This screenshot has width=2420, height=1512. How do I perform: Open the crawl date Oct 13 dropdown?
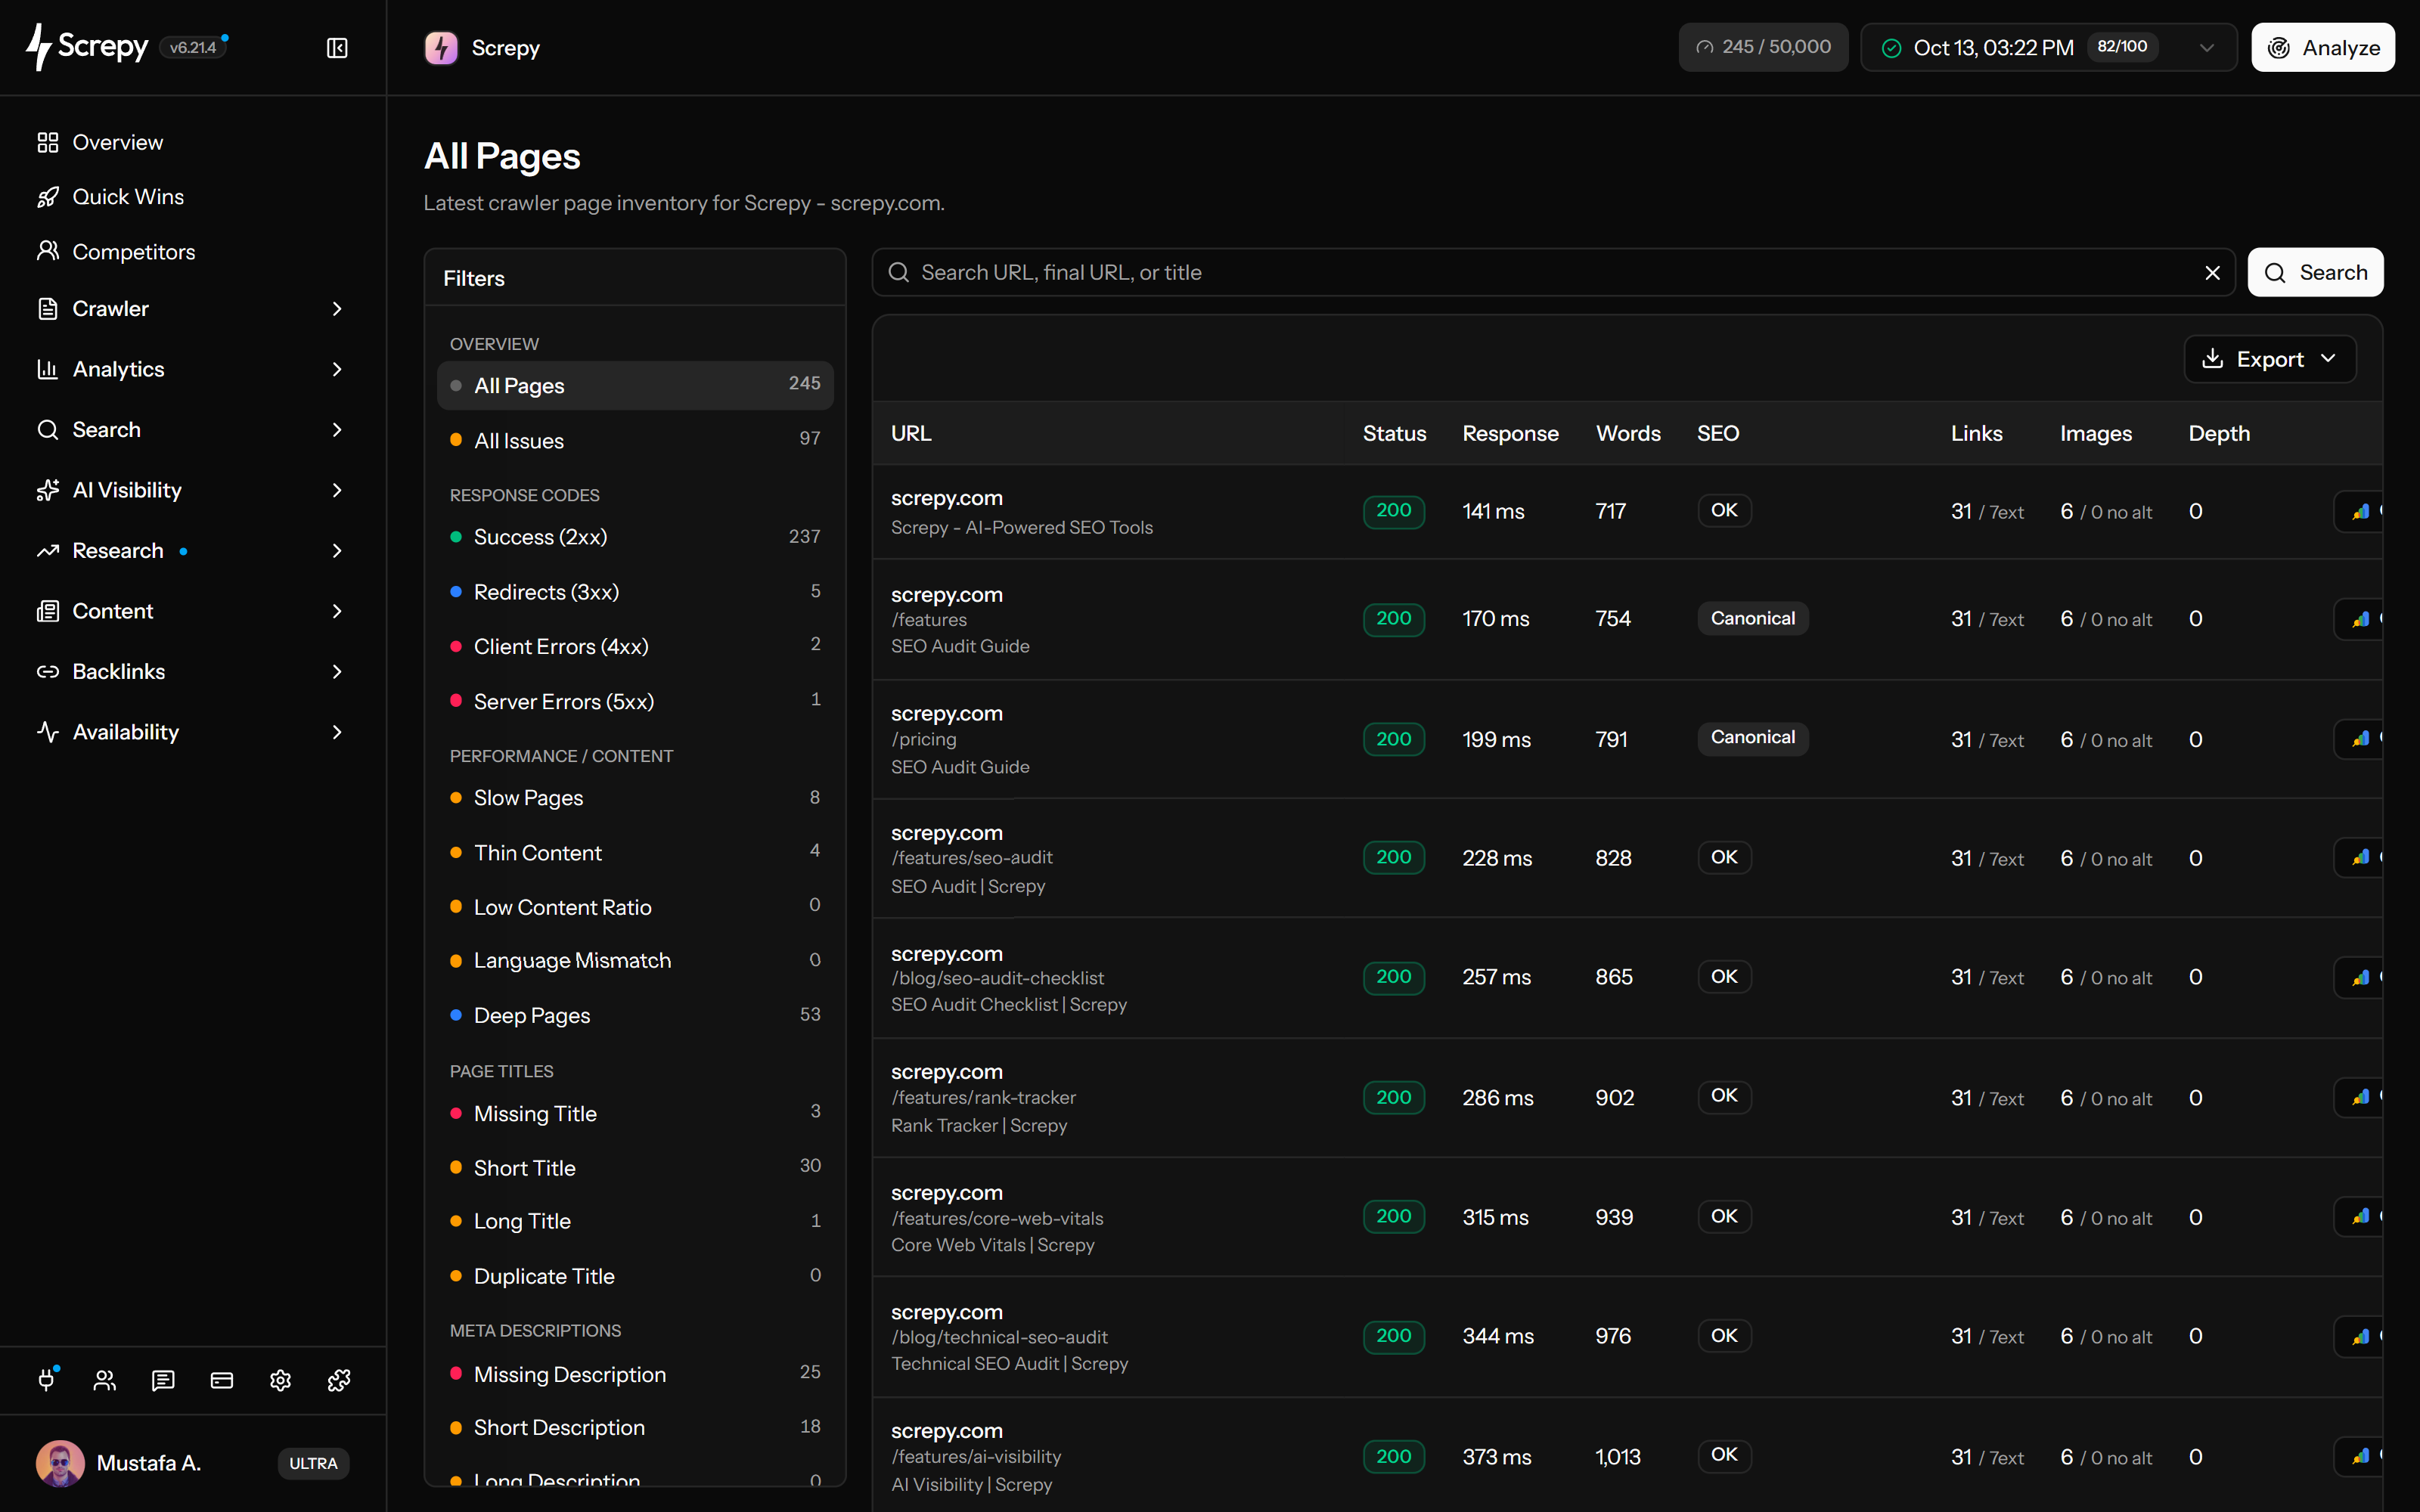click(x=2048, y=48)
